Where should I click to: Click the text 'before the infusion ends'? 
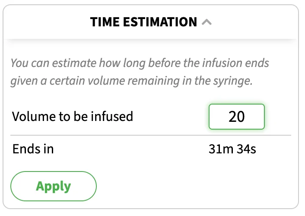(x=209, y=63)
